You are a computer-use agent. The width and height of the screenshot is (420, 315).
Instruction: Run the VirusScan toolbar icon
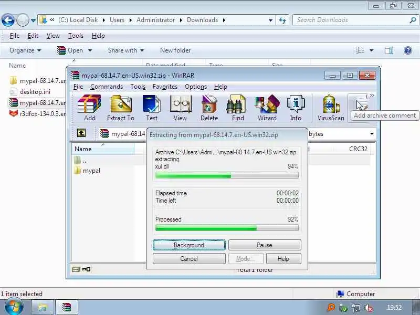(x=331, y=108)
